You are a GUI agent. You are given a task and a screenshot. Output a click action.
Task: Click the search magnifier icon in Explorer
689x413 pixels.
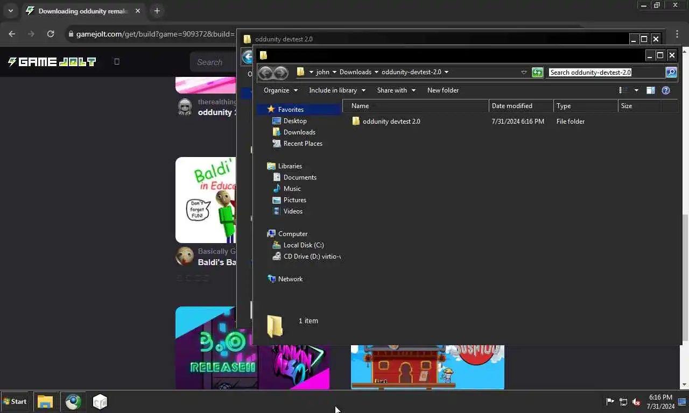coord(671,72)
